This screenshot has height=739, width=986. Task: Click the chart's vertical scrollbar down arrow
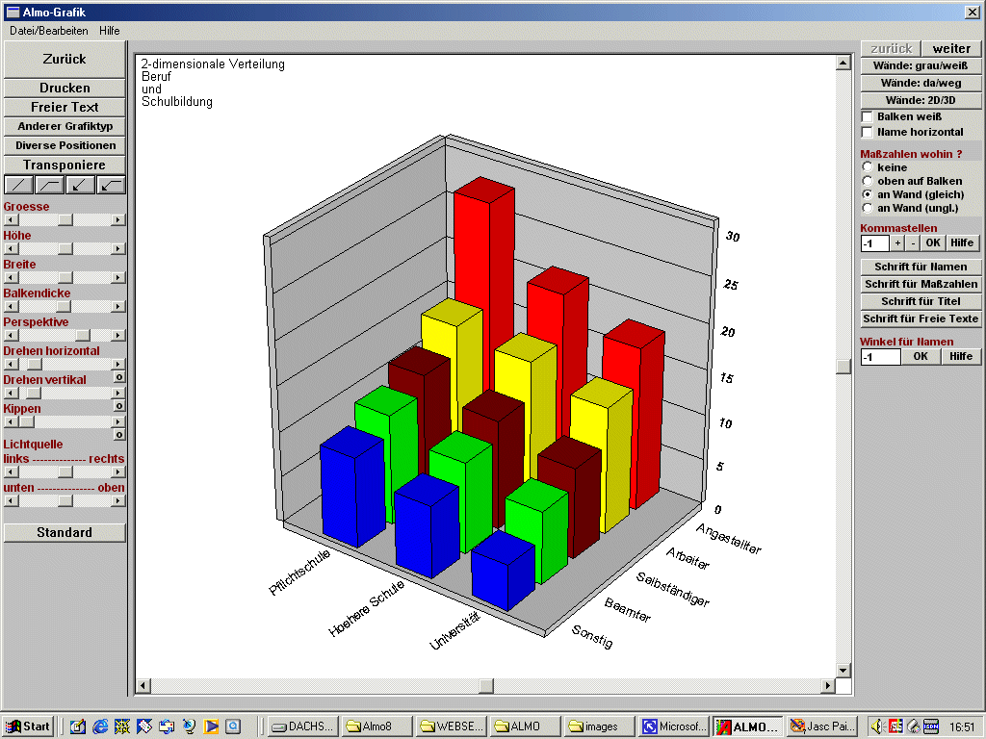[843, 670]
